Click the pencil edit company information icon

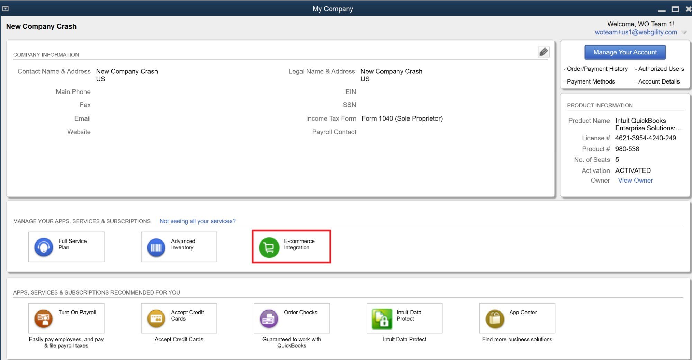click(543, 52)
